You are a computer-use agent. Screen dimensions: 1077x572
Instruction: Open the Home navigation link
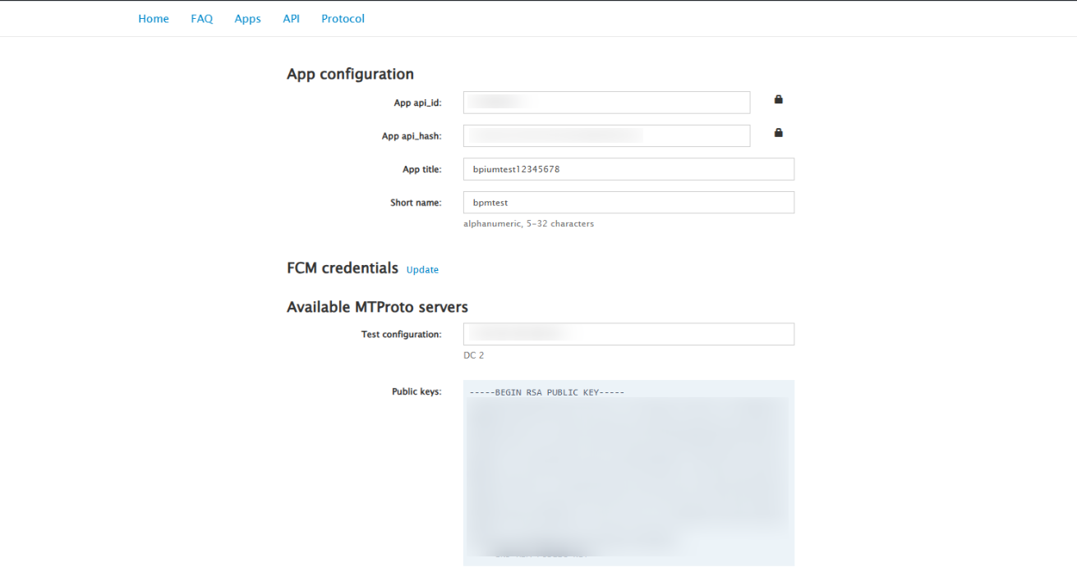154,19
